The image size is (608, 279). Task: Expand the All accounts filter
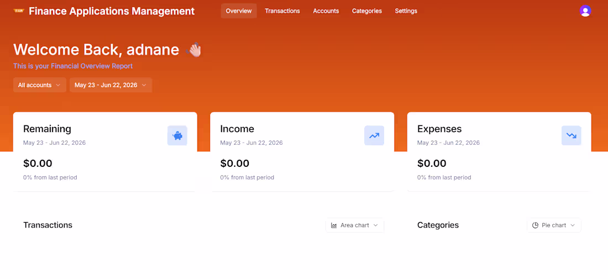tap(40, 85)
